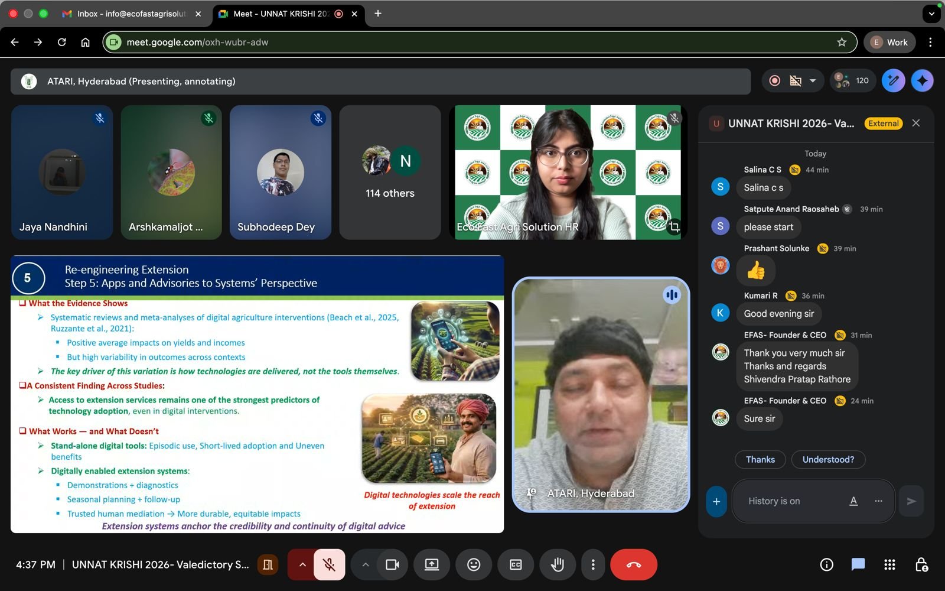Open the Chrome three-dot menu
The image size is (945, 591).
(x=930, y=42)
